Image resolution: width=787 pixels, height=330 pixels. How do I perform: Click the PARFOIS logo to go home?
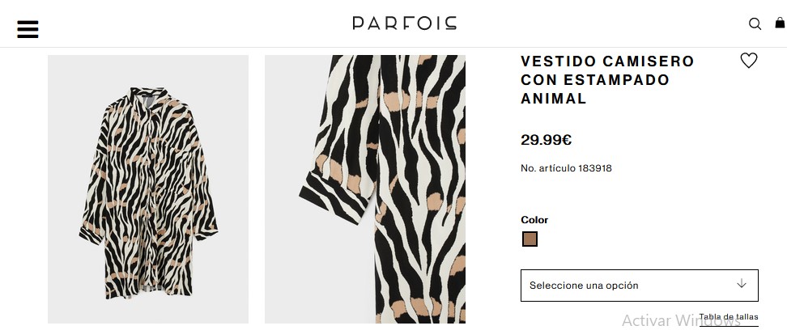(404, 23)
